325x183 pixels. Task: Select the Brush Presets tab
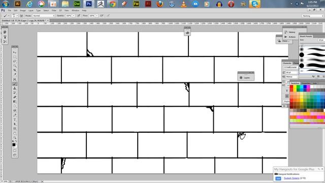point(306,36)
